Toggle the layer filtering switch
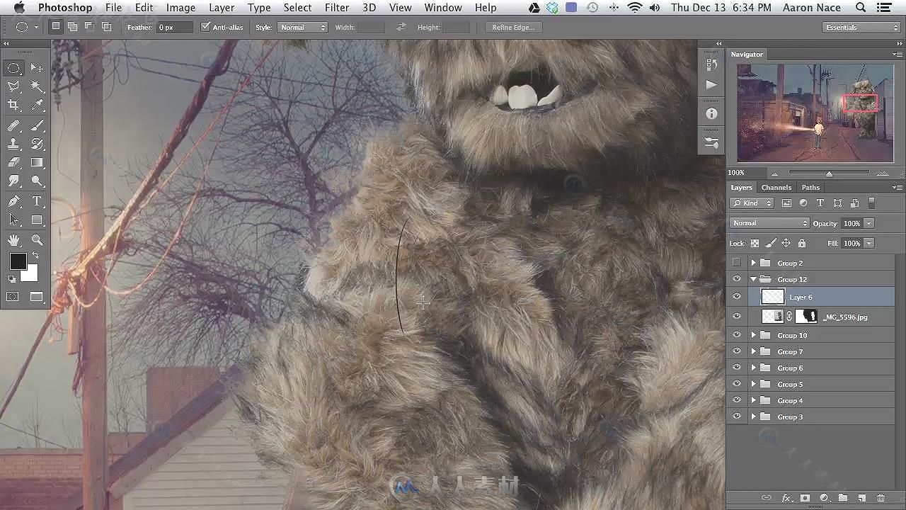This screenshot has width=906, height=510. (871, 203)
